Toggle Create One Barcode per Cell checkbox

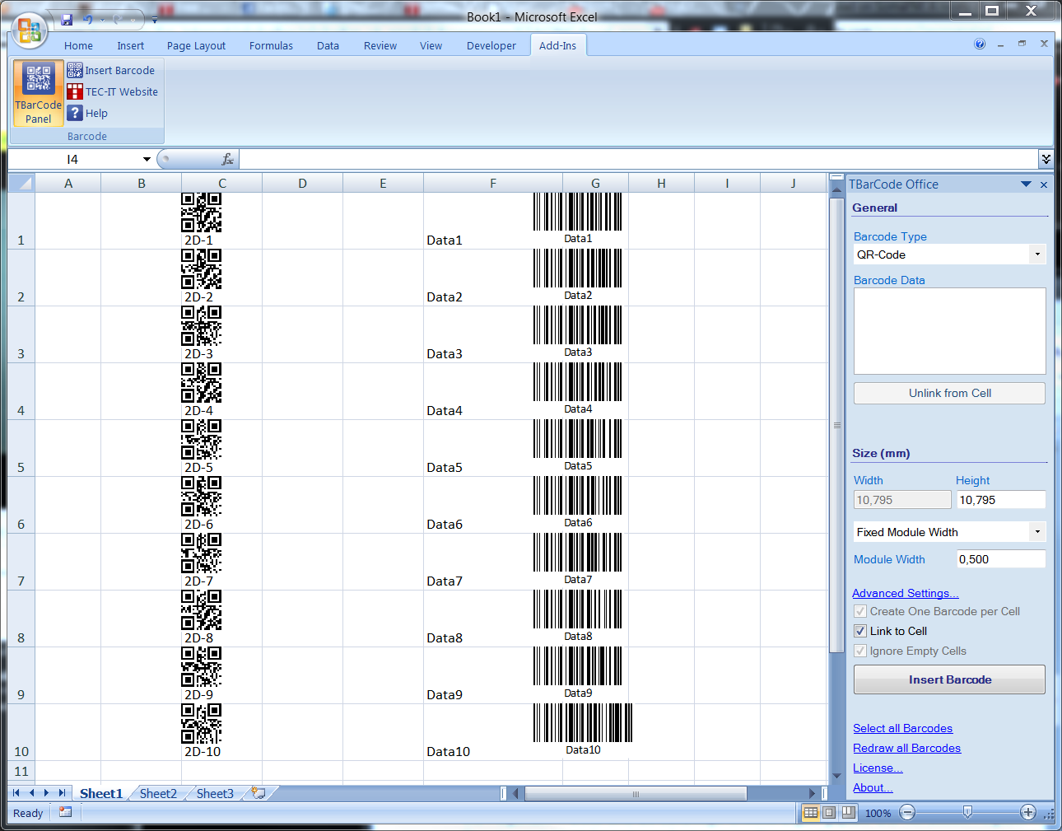860,611
